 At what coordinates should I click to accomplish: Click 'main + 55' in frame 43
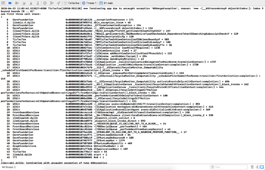pyautogui.click(x=100, y=152)
